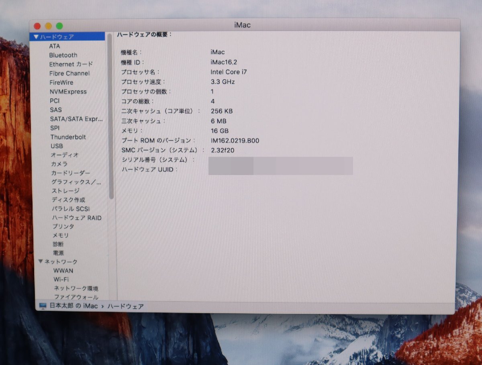Click ハードウェア breadcrumb in the path bar
Screen dimensions: 482x365
[x=125, y=306]
